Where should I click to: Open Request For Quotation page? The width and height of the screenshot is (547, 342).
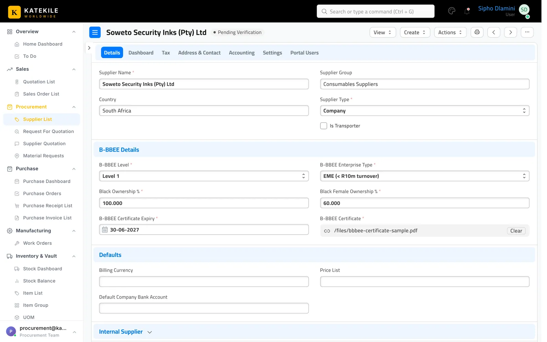click(49, 131)
